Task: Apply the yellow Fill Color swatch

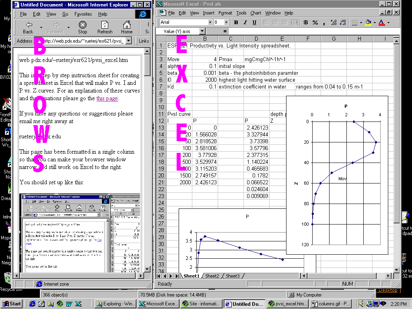Action: pyautogui.click(x=368, y=23)
